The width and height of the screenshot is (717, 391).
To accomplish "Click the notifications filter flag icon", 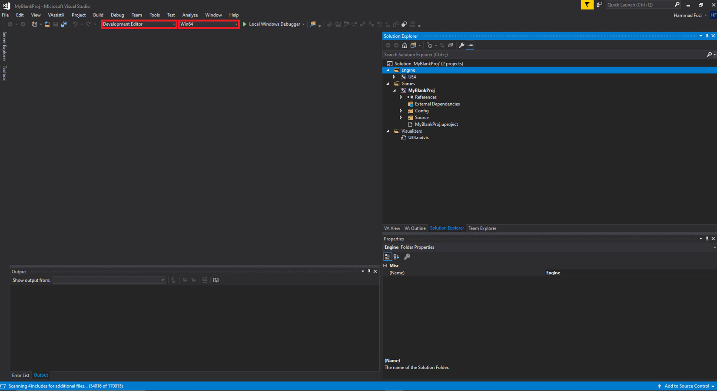I will click(587, 5).
